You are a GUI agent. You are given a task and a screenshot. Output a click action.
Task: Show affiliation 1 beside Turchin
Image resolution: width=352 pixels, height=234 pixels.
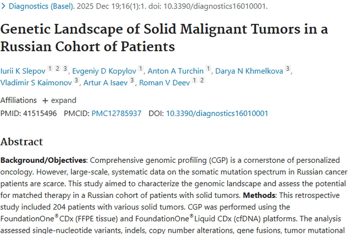click(x=208, y=69)
